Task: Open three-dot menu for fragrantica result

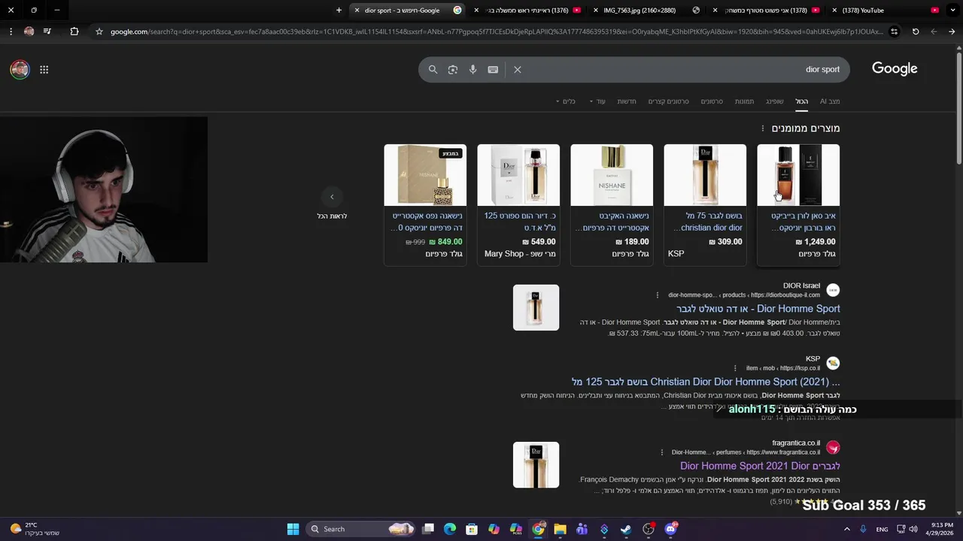Action: tap(662, 452)
